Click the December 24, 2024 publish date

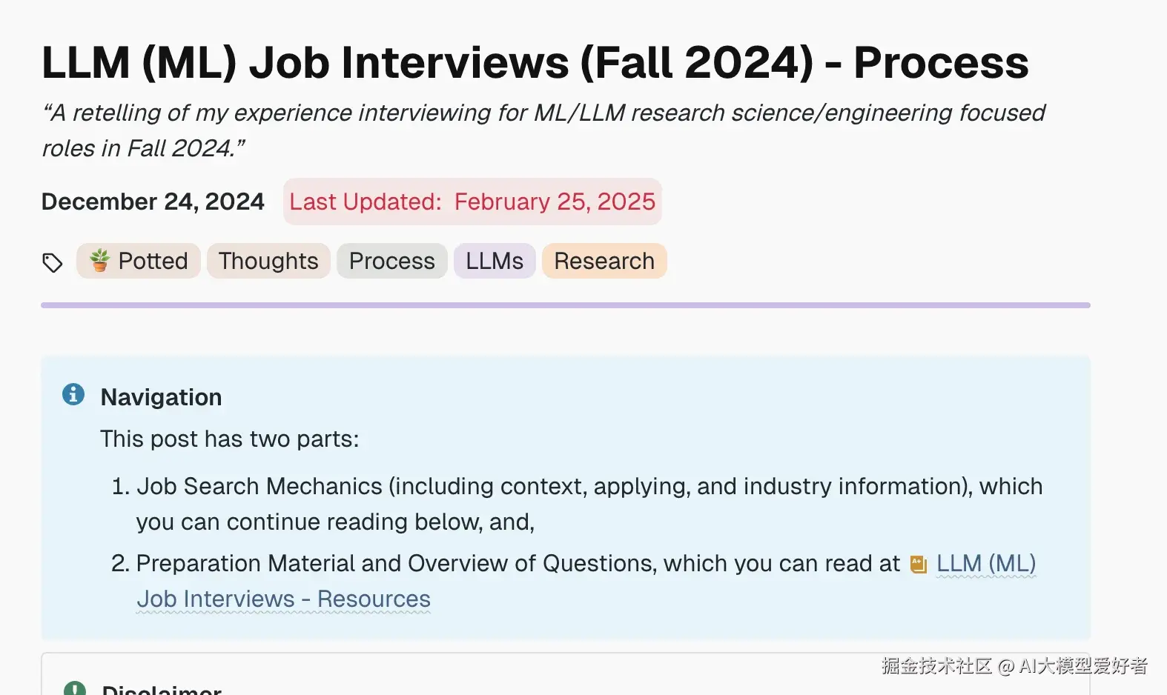click(x=153, y=202)
